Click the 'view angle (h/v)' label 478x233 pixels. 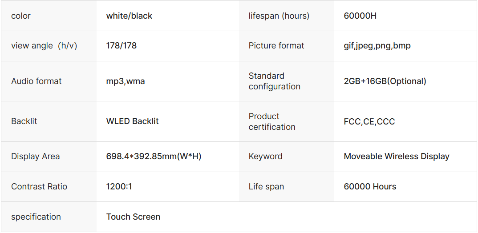pos(44,46)
